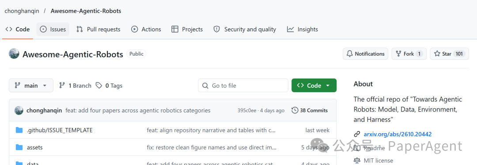This screenshot has width=477, height=165.
Task: Click the assets folder icon
Action: coord(19,147)
